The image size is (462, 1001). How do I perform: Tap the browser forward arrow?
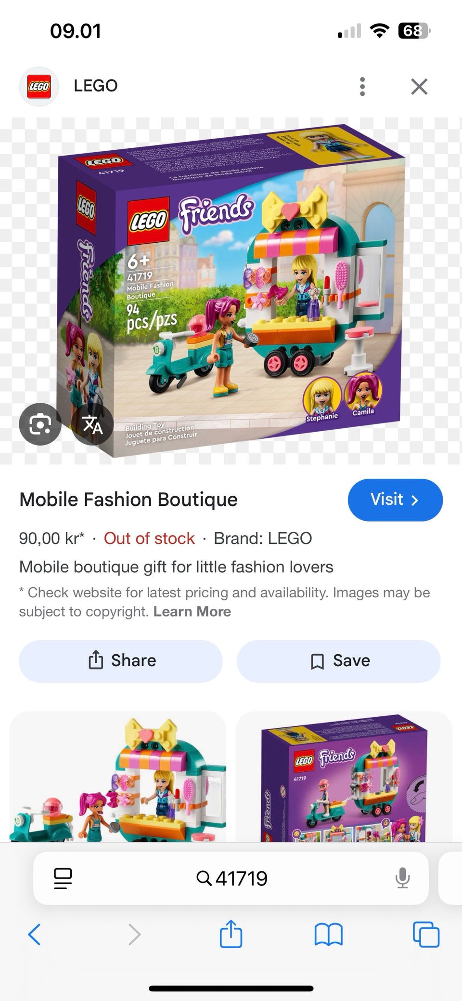pyautogui.click(x=135, y=935)
